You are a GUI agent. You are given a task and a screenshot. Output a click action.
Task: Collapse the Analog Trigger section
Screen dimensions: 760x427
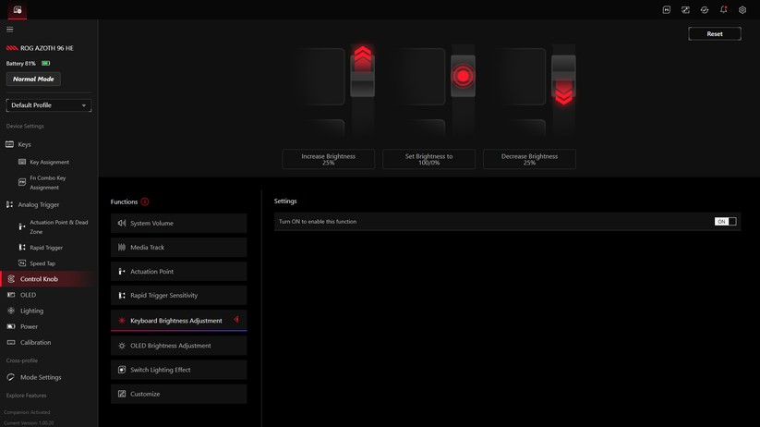(x=38, y=204)
